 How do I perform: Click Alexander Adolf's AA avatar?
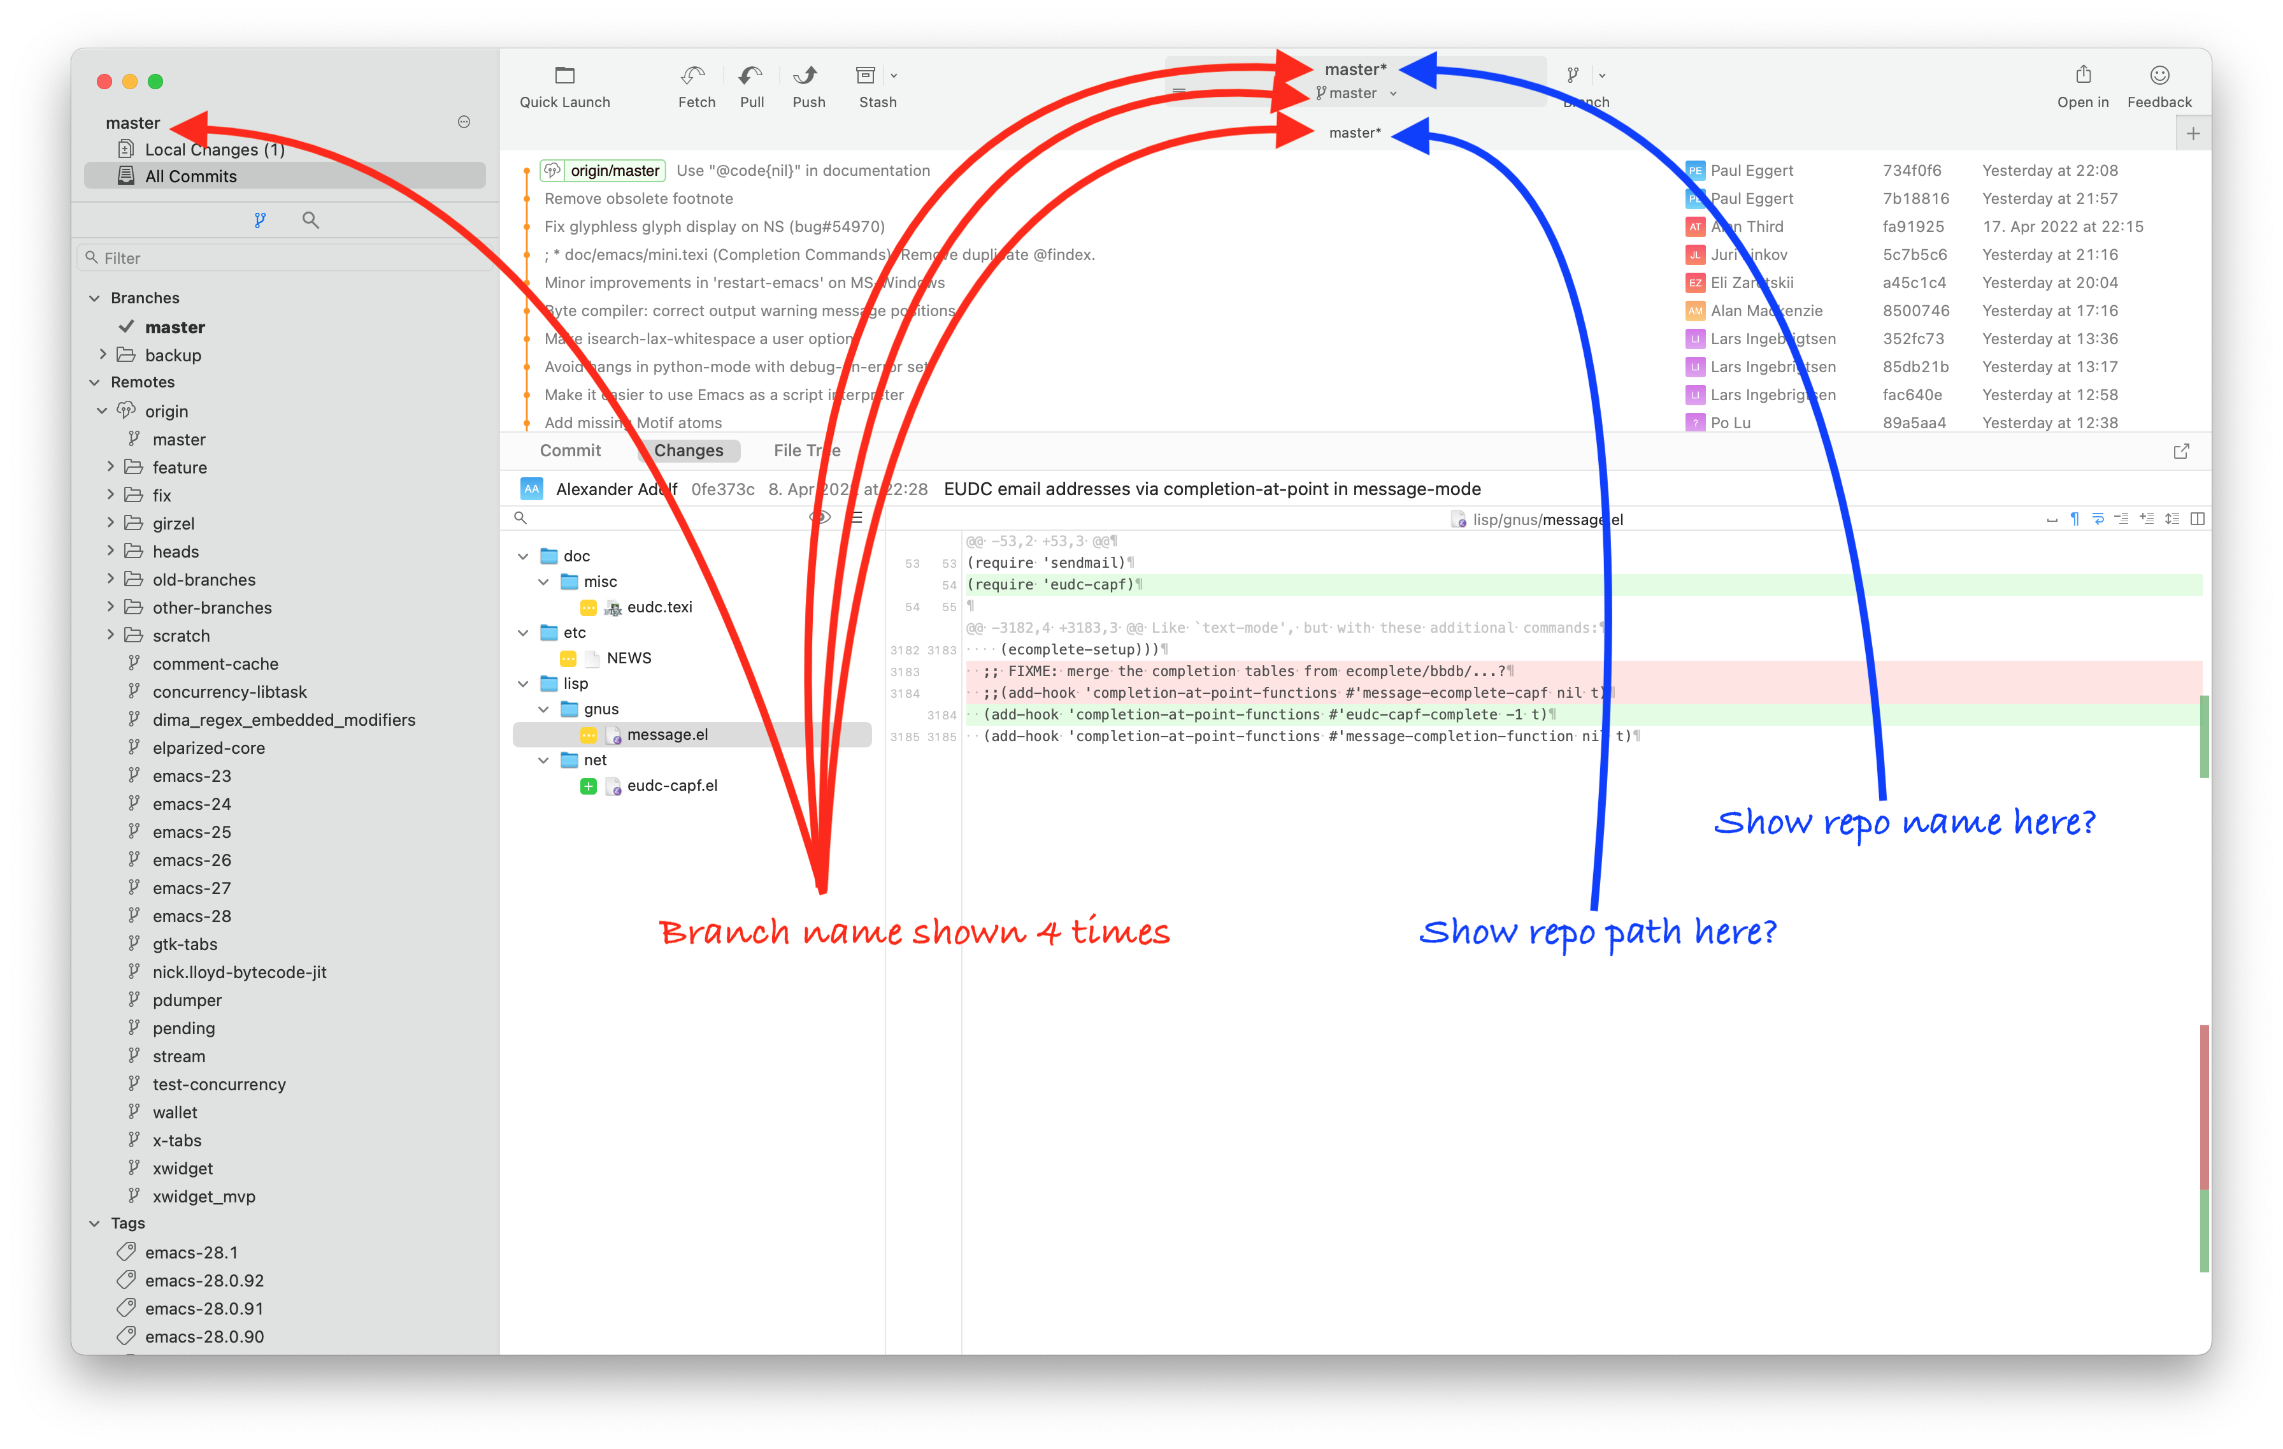tap(531, 489)
